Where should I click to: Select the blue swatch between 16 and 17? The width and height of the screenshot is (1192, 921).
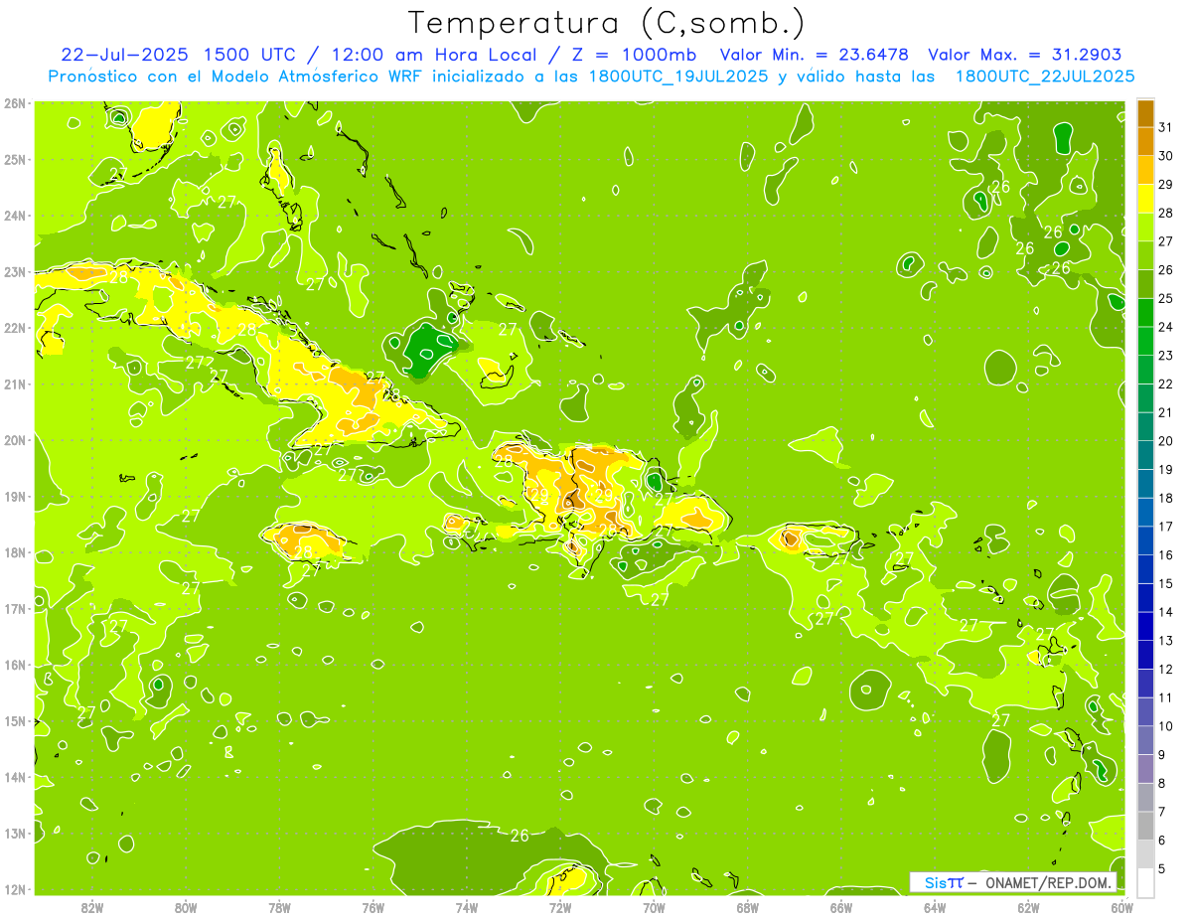click(x=1145, y=540)
